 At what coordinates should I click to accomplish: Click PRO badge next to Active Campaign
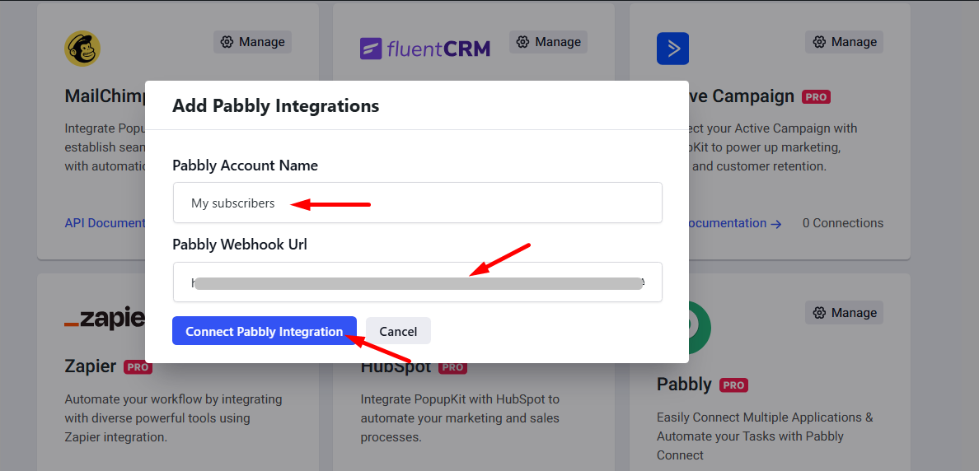(x=816, y=96)
